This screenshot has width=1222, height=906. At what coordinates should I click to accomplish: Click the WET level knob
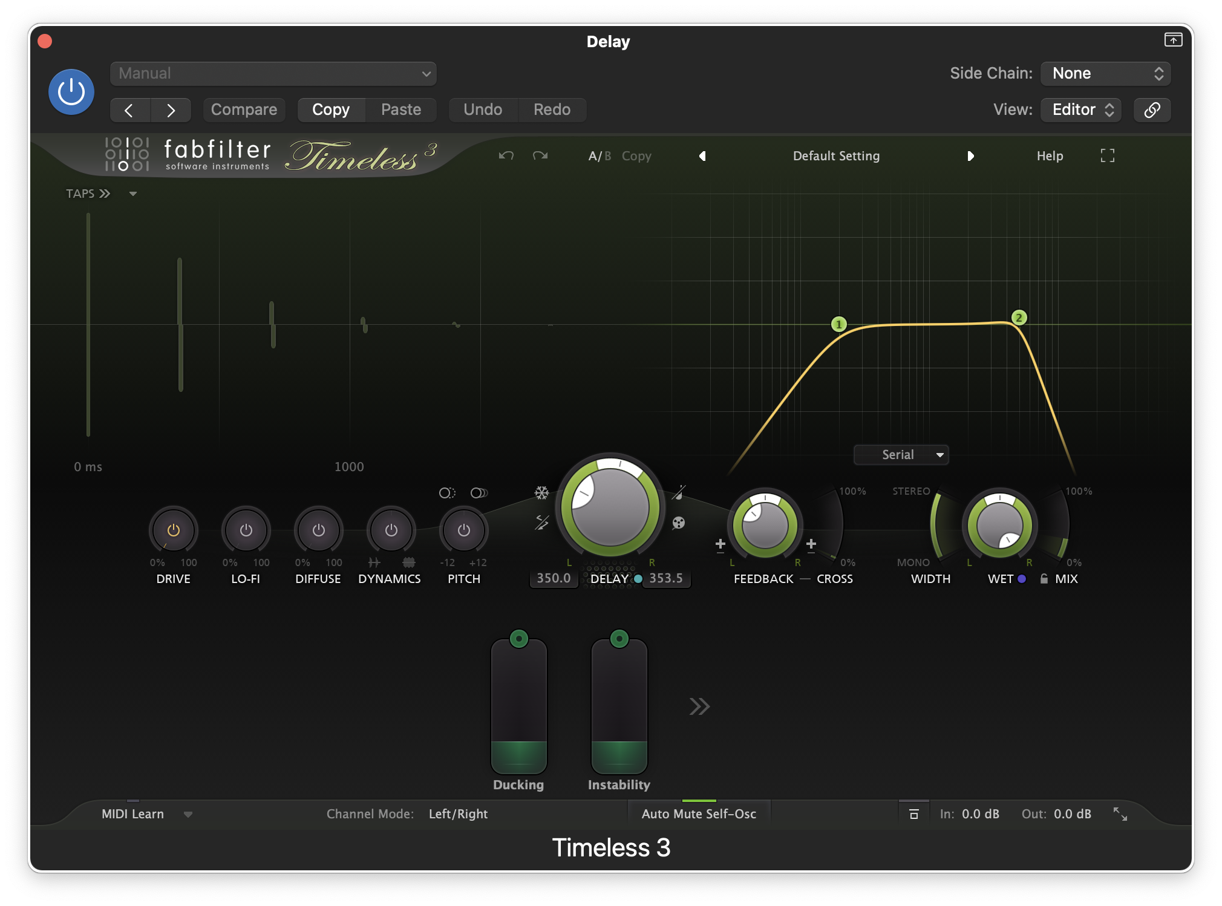click(x=999, y=524)
